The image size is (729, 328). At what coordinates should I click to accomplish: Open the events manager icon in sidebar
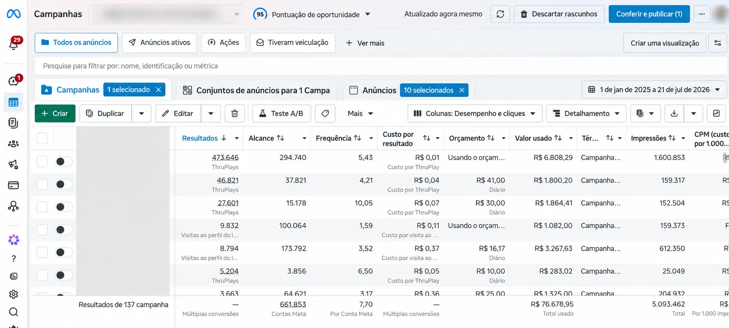click(14, 206)
